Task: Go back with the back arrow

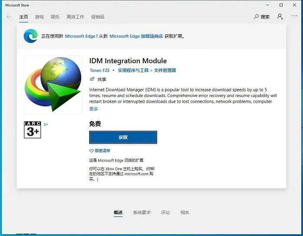Action: [9, 17]
